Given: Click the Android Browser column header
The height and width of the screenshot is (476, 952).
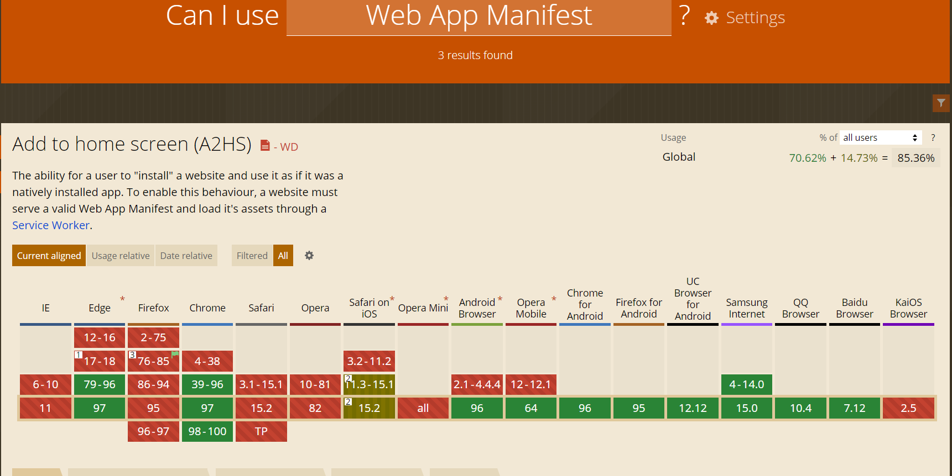Looking at the screenshot, I should 477,308.
